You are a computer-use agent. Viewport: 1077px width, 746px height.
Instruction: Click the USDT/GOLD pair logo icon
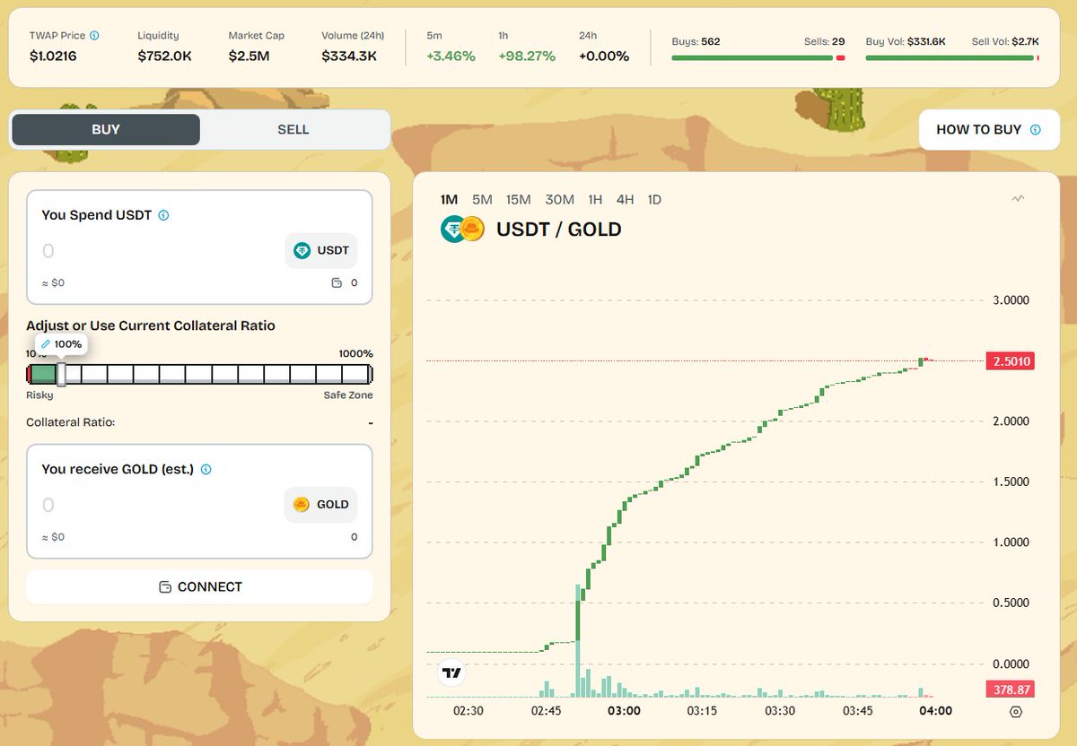tap(462, 230)
